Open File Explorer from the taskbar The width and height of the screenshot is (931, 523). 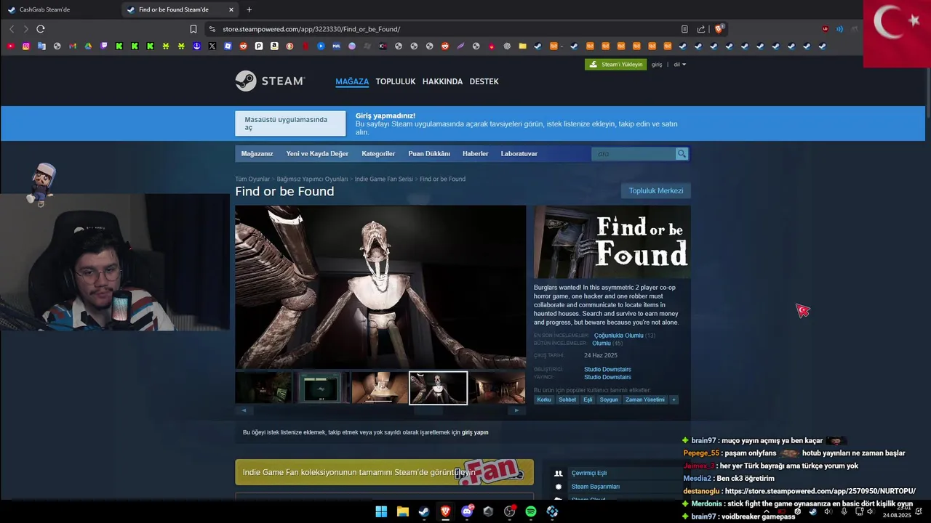click(x=402, y=511)
